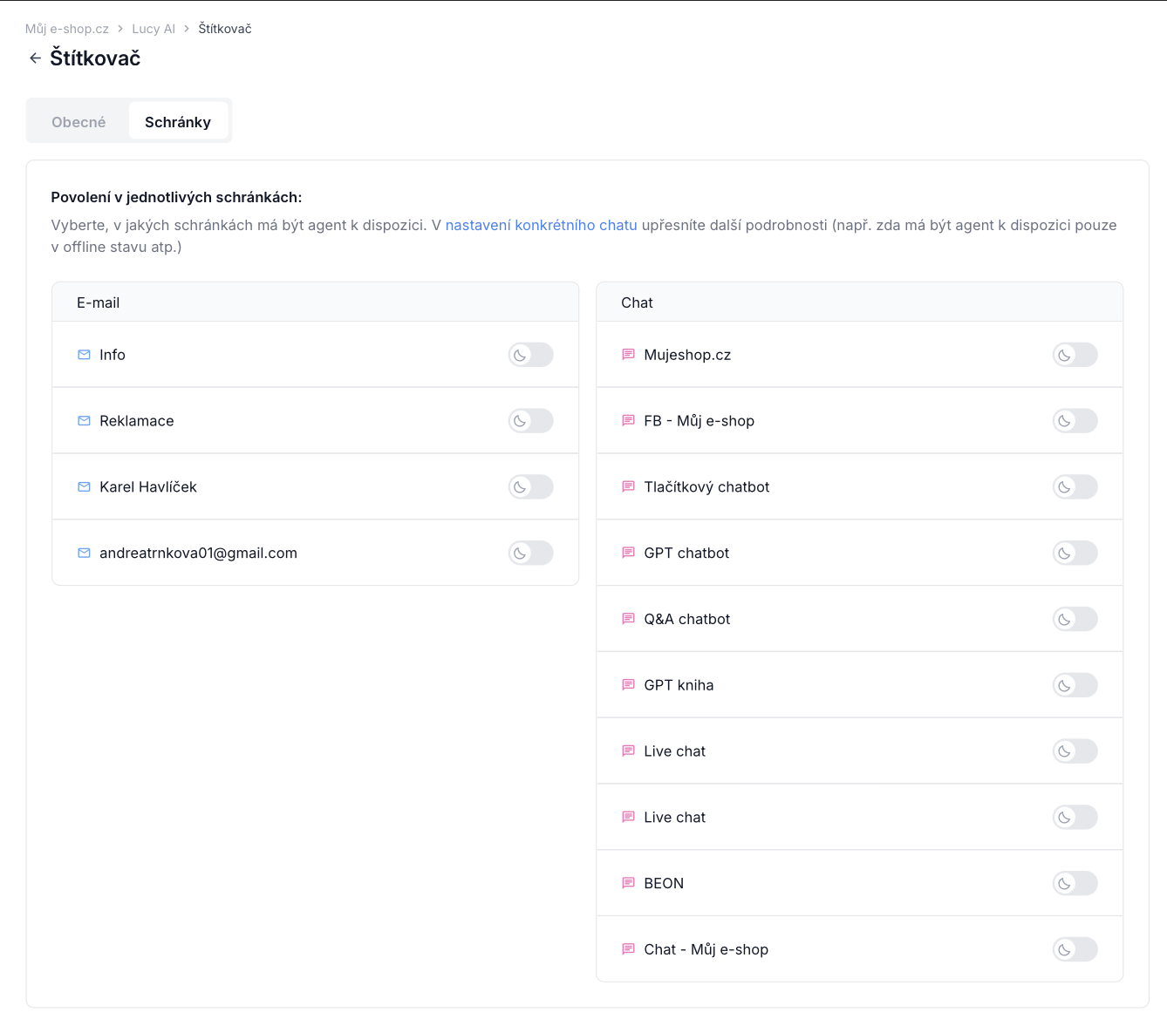Click the chat icon beside Q&A chatbot
The height and width of the screenshot is (1026, 1167).
(x=628, y=619)
